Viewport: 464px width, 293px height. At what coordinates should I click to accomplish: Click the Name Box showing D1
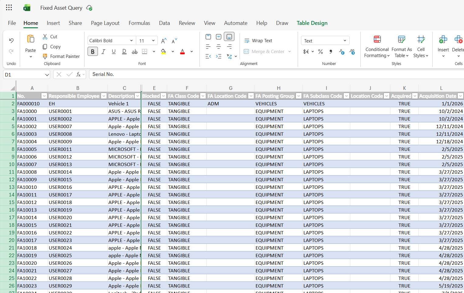coord(23,75)
